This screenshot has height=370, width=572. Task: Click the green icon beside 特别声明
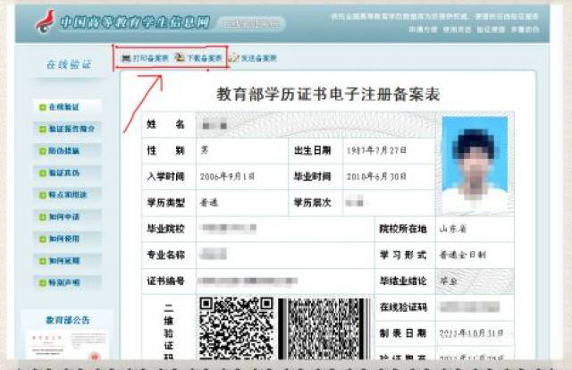41,282
